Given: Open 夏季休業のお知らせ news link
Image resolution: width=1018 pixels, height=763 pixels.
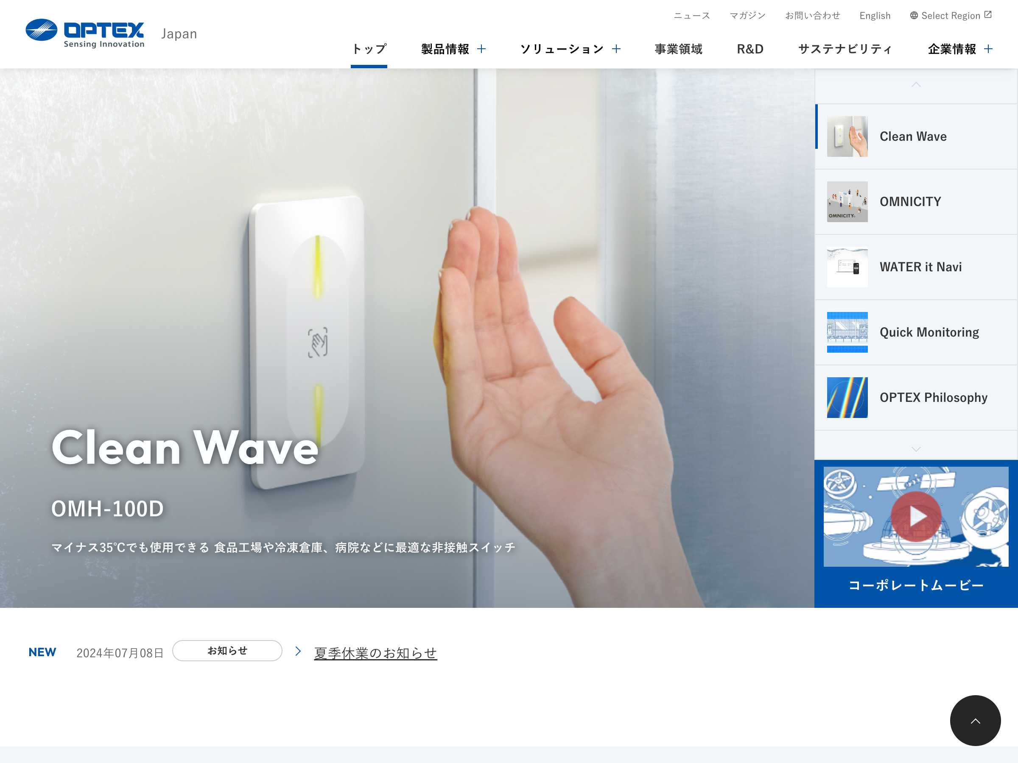Looking at the screenshot, I should [375, 653].
